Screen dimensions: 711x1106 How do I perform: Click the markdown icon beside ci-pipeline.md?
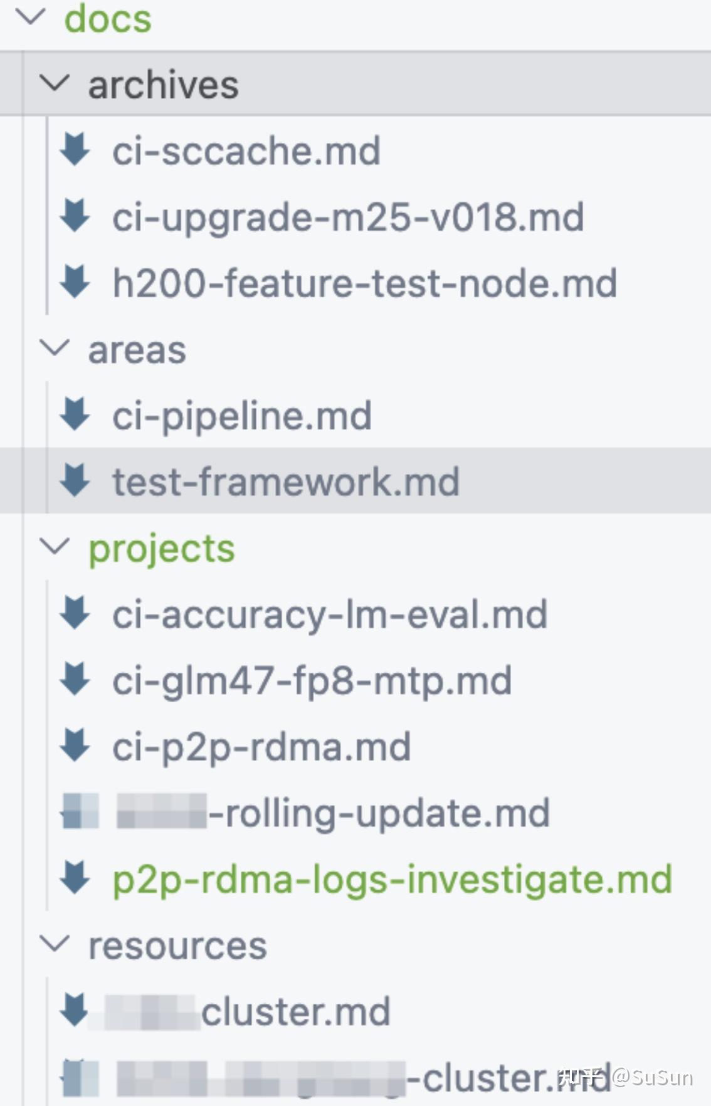pos(75,414)
